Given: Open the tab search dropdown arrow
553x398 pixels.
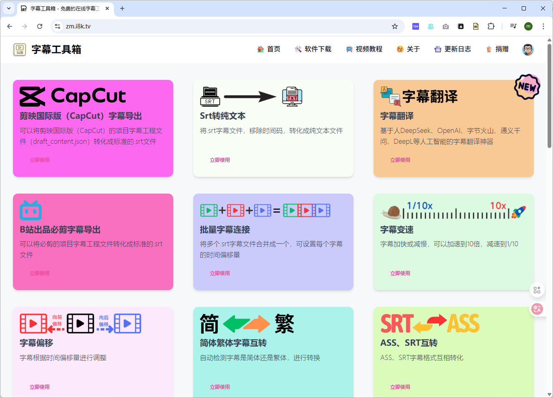Looking at the screenshot, I should coord(9,8).
